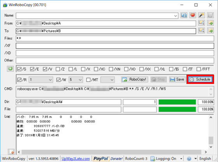Check the /XO checkbox
The image size is (218, 162).
126,69
